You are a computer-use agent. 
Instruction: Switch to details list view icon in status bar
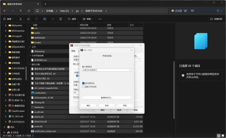pyautogui.click(x=219, y=135)
